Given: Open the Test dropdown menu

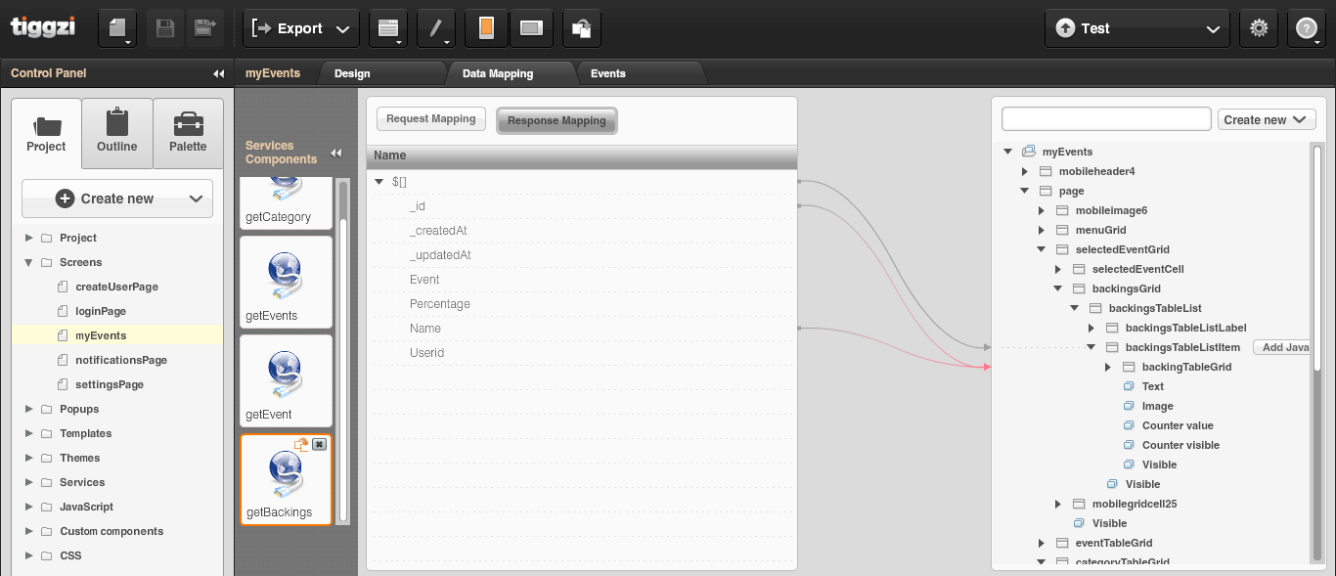Looking at the screenshot, I should click(1136, 28).
